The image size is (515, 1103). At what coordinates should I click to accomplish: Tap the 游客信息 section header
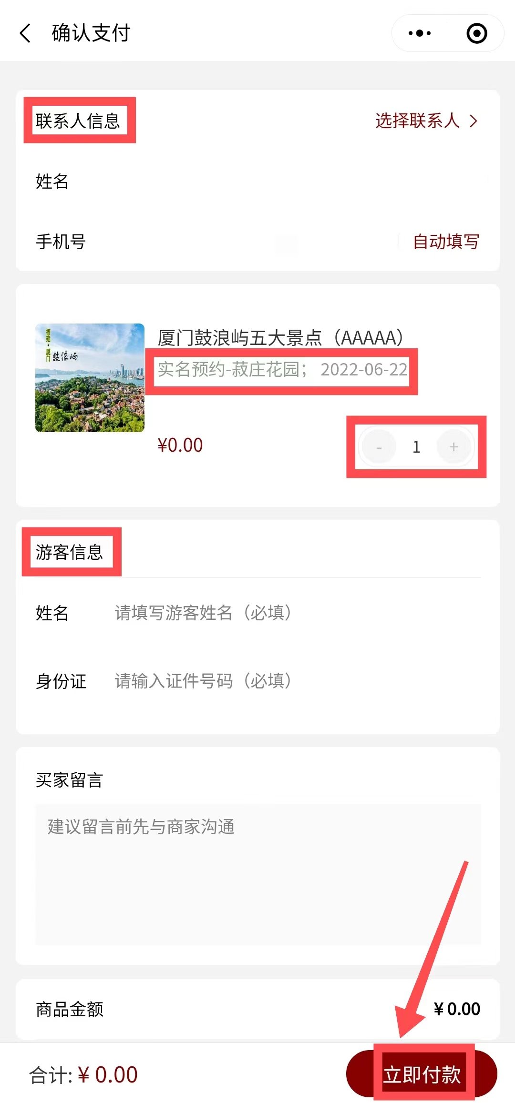[70, 552]
